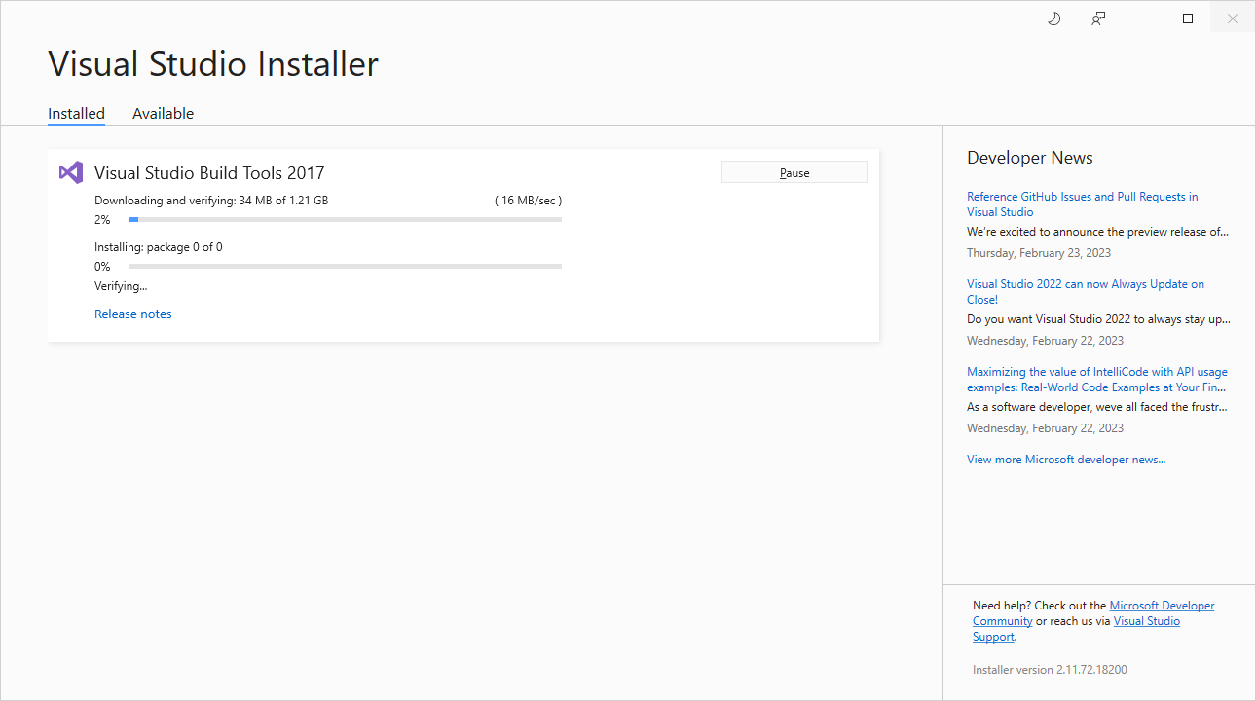Click the 2% download percentage label
This screenshot has height=701, width=1256.
102,220
